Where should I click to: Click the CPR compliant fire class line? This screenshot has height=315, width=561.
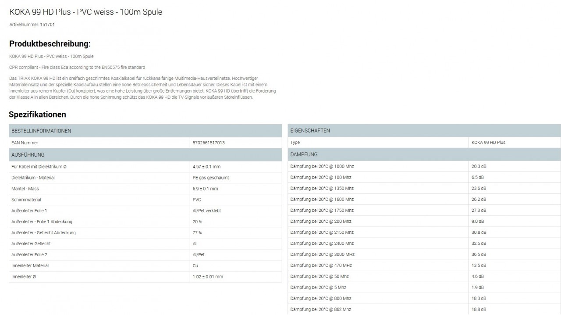(77, 67)
